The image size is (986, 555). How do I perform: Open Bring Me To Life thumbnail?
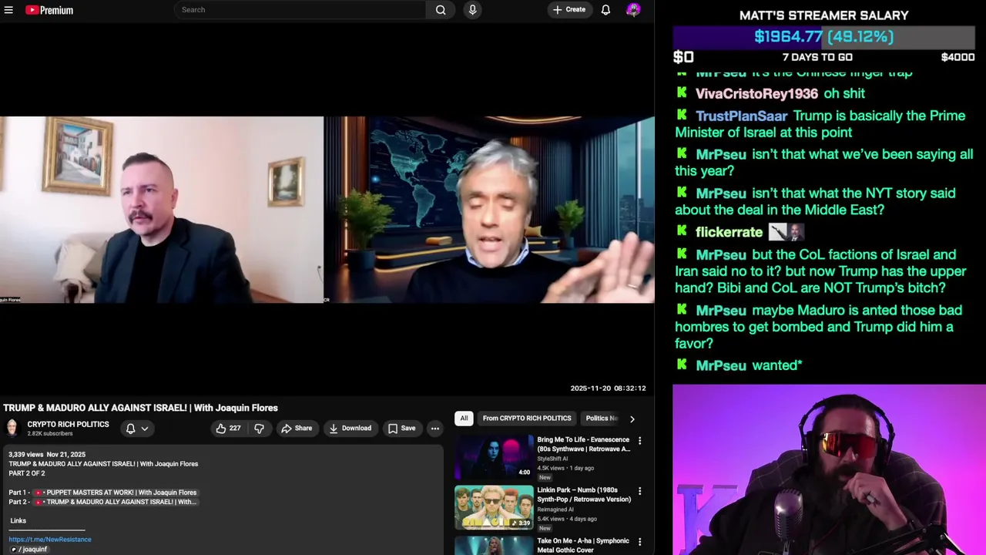click(493, 457)
